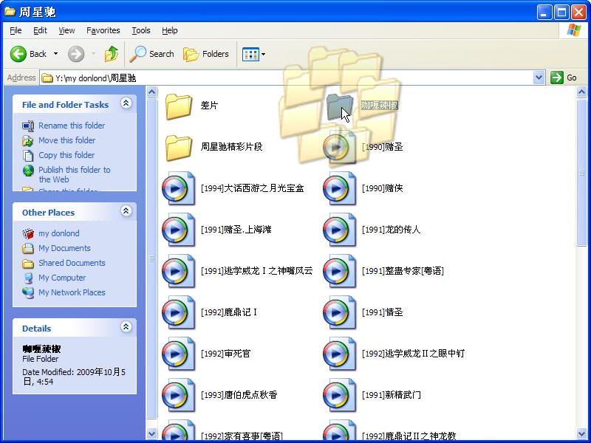Click the Back navigation arrow icon
The image size is (591, 443).
point(18,54)
